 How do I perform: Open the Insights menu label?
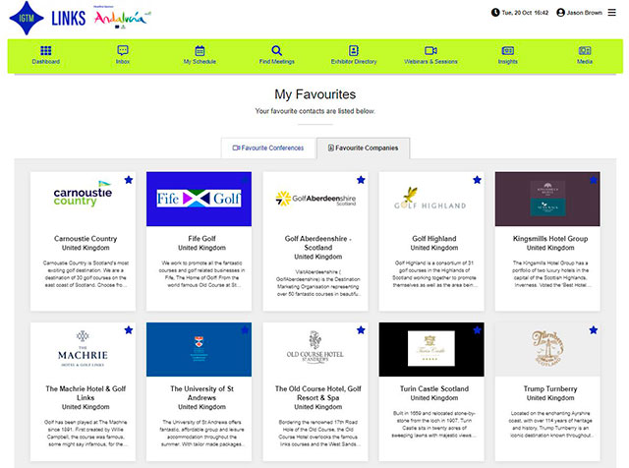[x=508, y=61]
